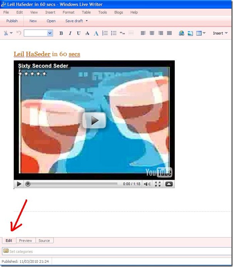Screen dimensions: 233x267
Task: Insert a numbered list
Action: tap(105, 33)
